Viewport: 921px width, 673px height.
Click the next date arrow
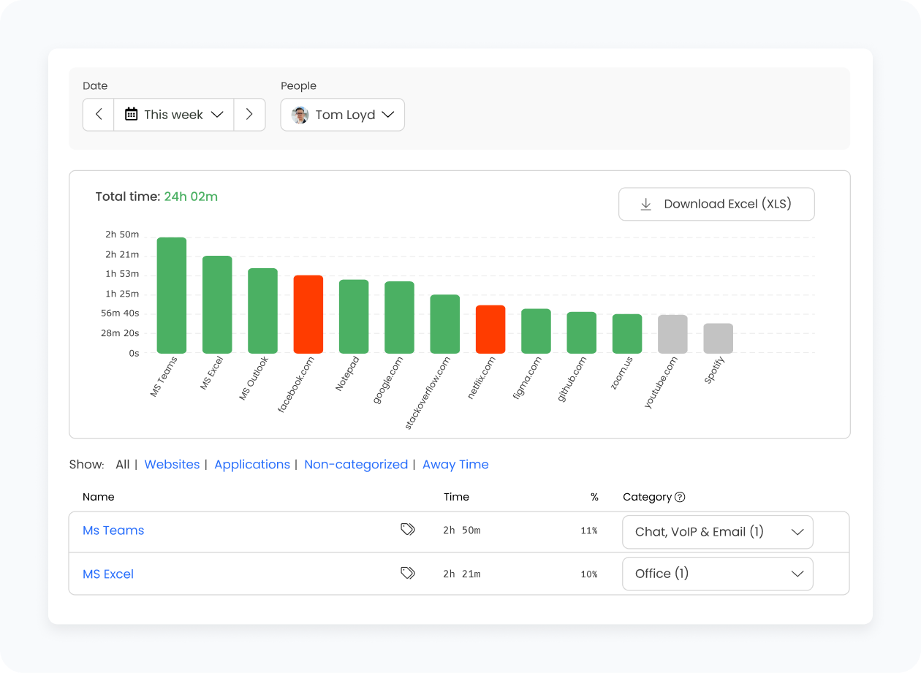point(249,115)
